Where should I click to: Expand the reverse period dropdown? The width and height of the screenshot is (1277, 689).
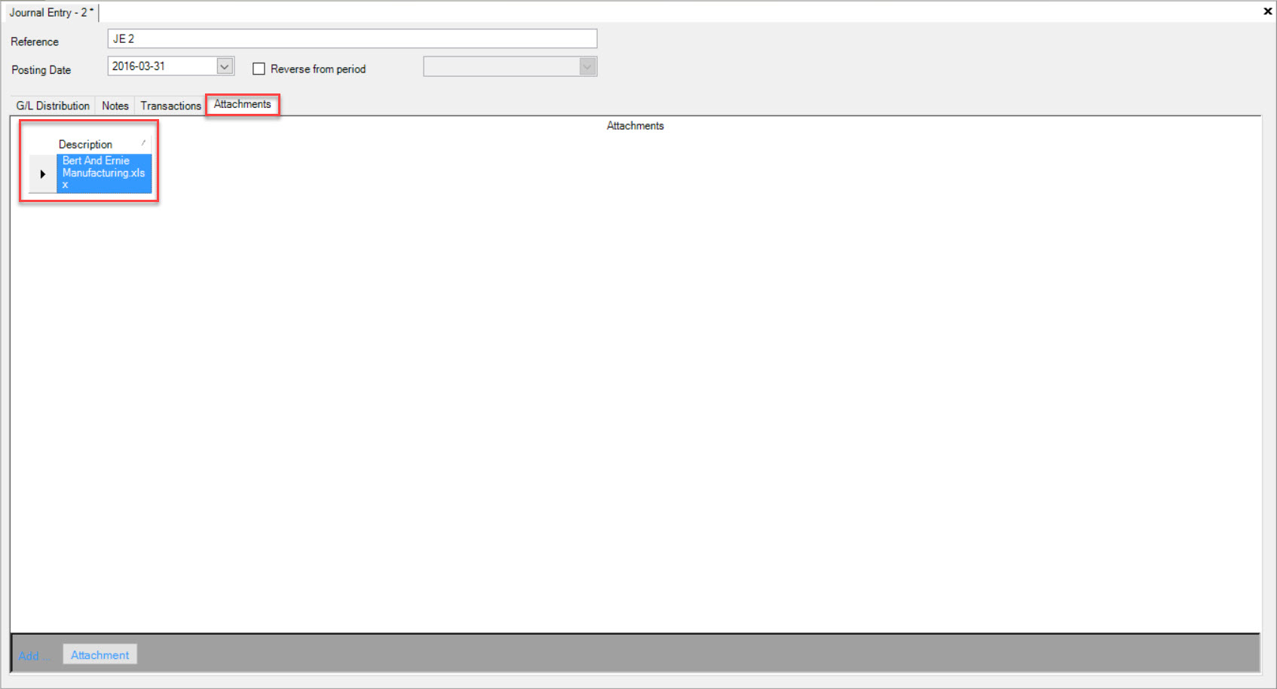[x=587, y=66]
